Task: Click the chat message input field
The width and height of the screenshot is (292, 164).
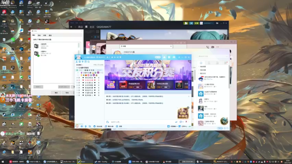Action: point(142,122)
